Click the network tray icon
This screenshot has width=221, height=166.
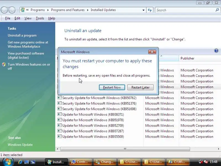[x=201, y=162]
